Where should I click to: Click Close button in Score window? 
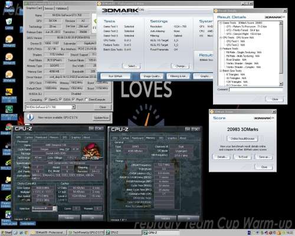click(264, 167)
